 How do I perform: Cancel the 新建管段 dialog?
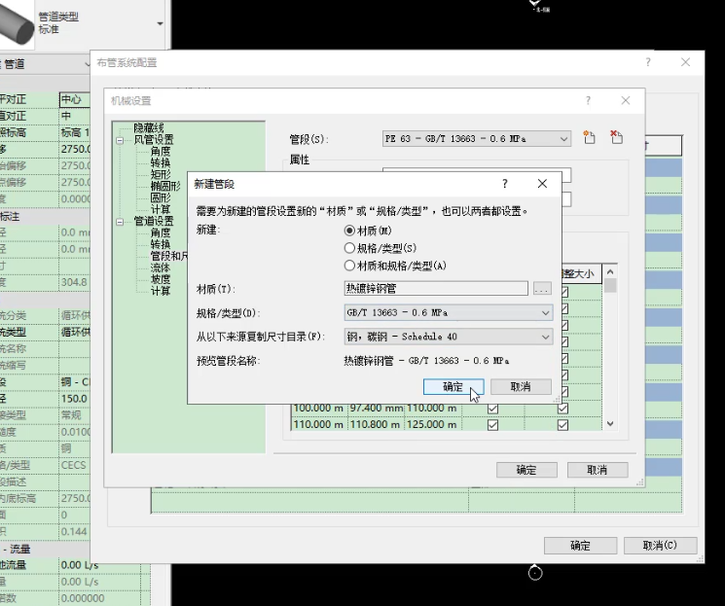(521, 387)
